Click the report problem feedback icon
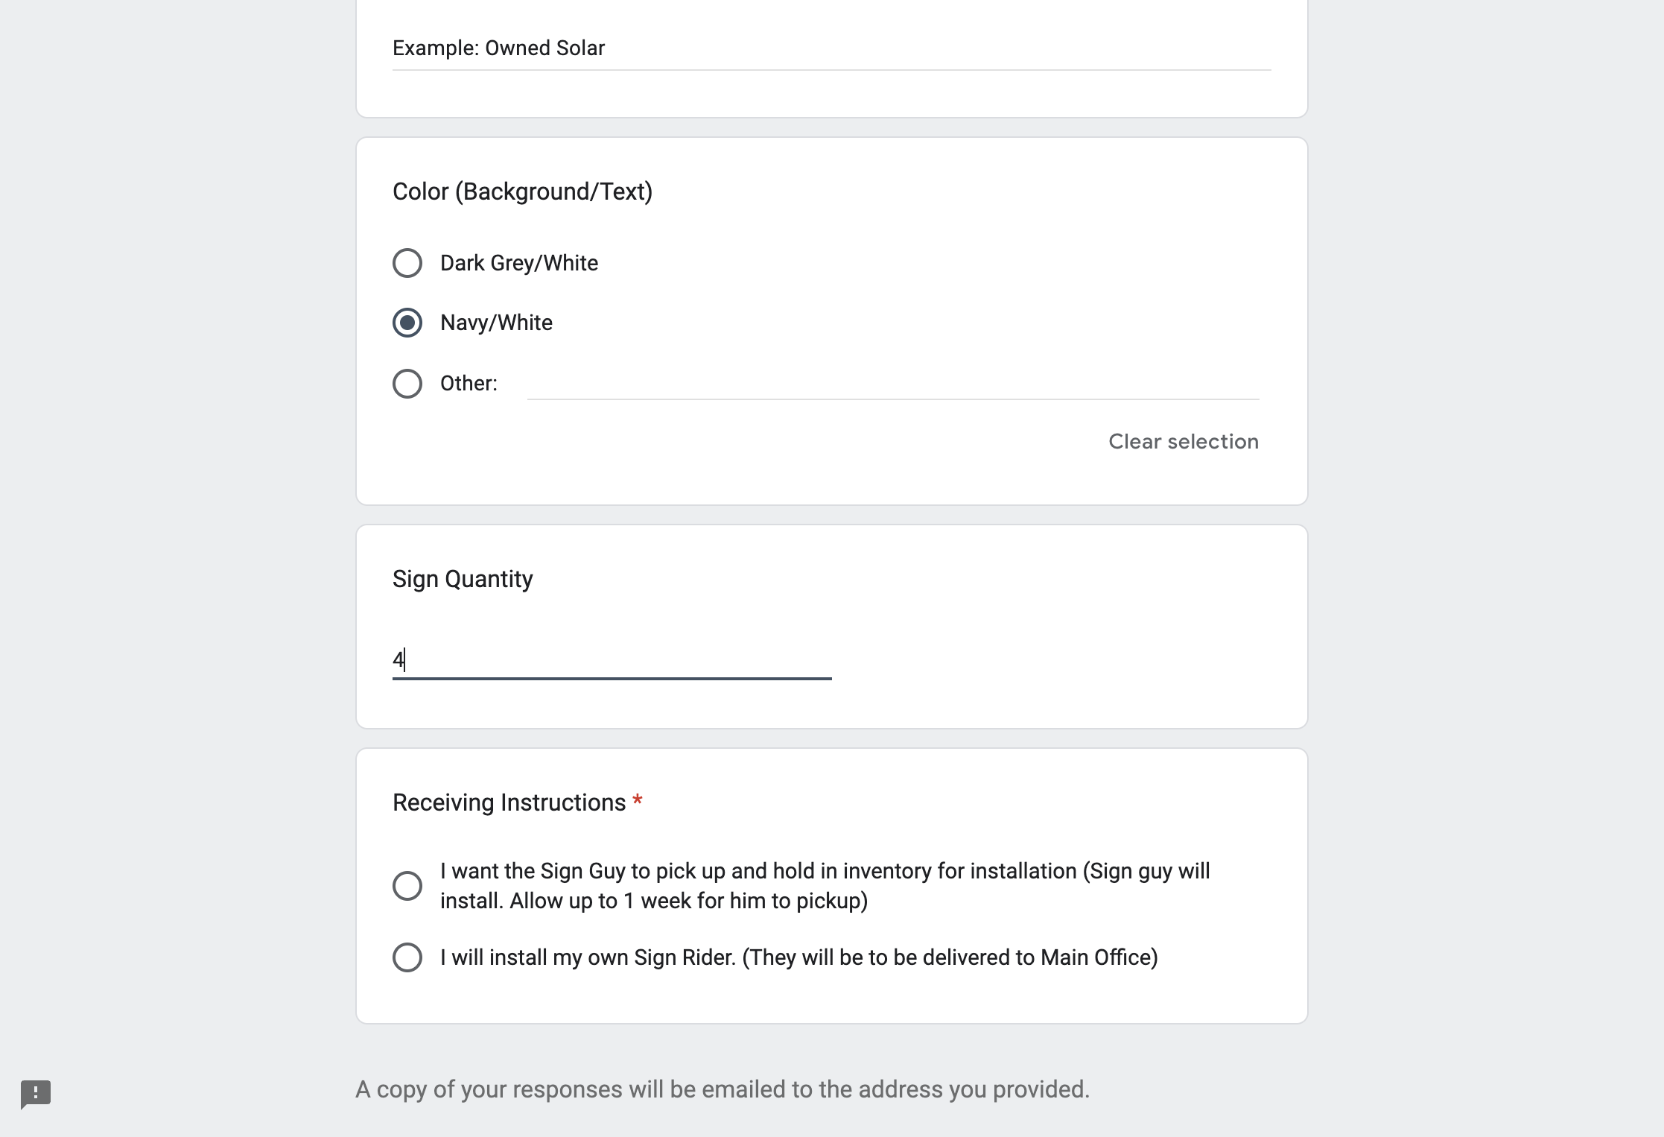Screen dimensions: 1664x1137 pyautogui.click(x=35, y=1094)
